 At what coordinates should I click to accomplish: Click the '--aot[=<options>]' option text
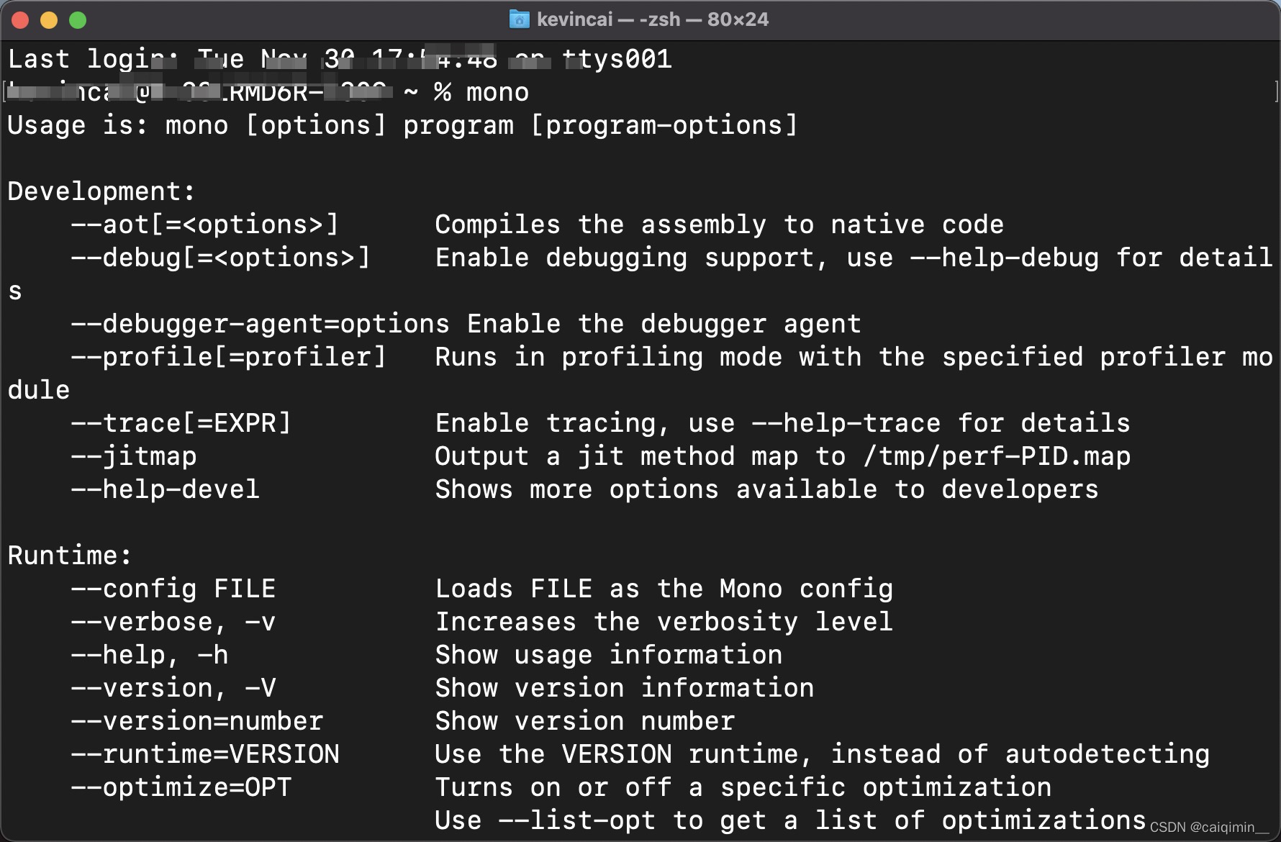coord(205,225)
